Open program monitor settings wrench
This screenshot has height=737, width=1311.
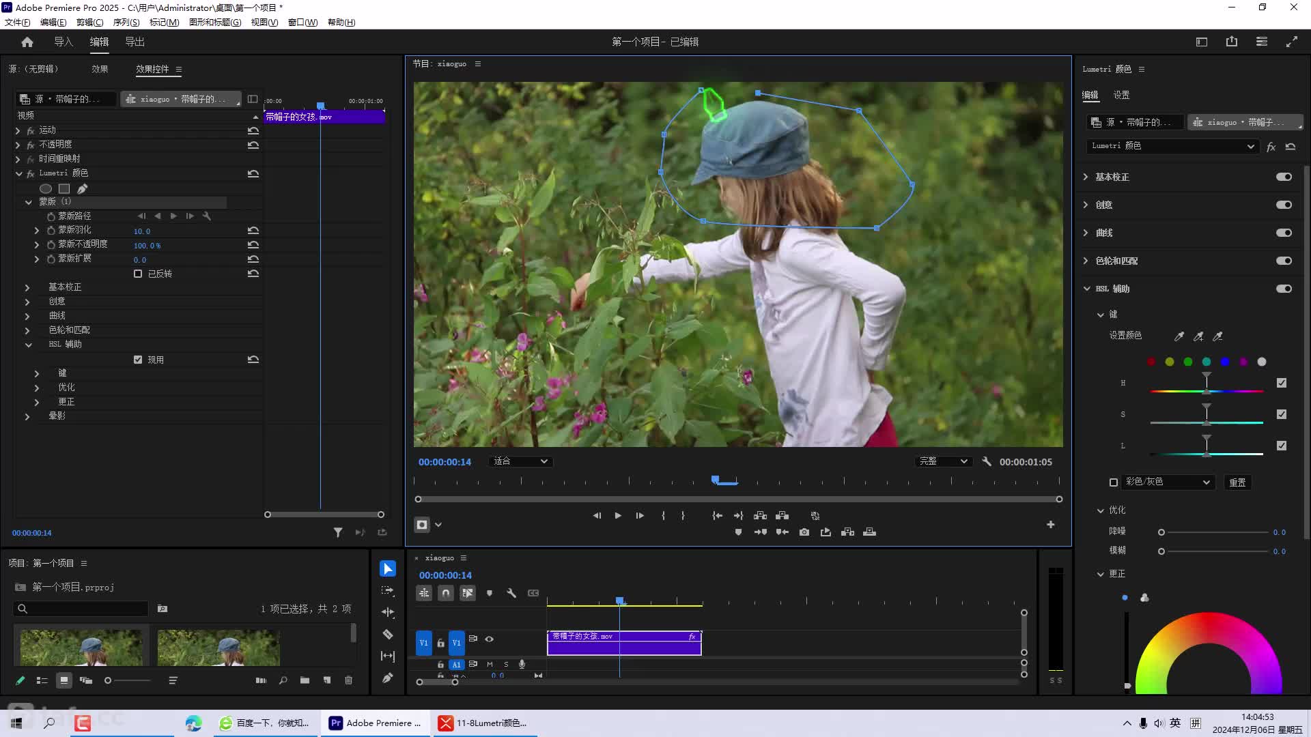click(987, 461)
